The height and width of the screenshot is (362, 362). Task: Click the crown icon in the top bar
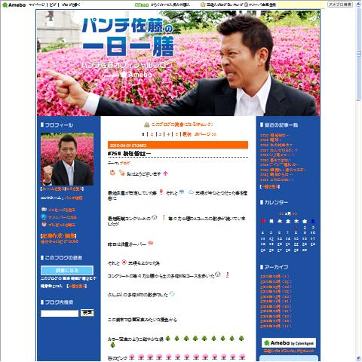[203, 5]
